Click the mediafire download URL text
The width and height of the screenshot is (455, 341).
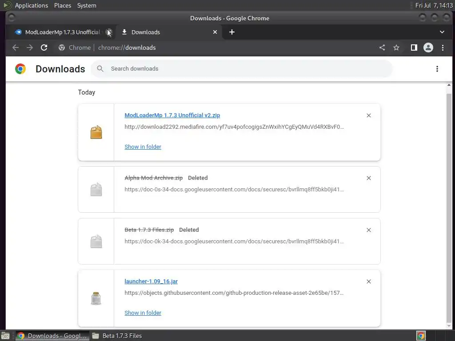[234, 127]
